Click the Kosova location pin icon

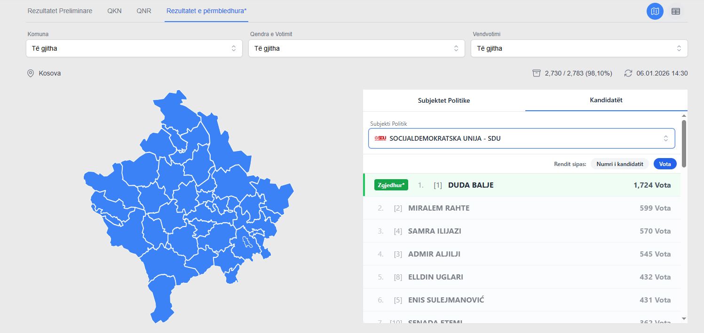coord(31,73)
